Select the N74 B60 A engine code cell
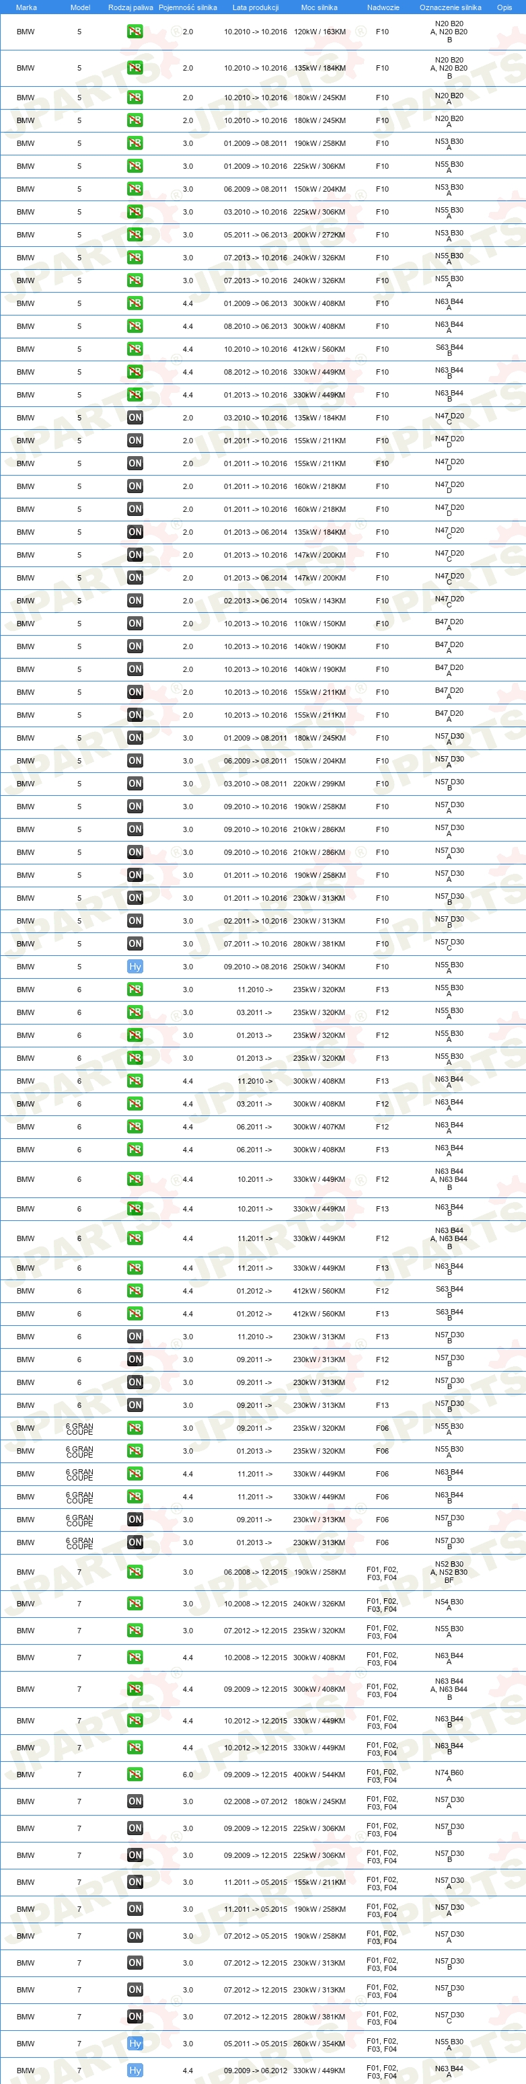 coord(449,1775)
